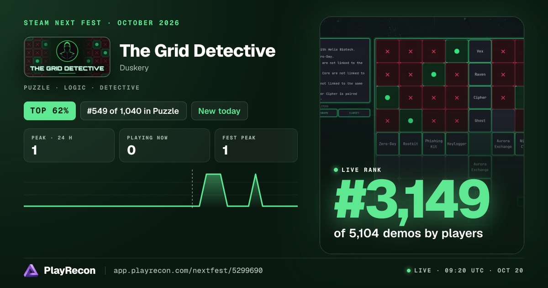Select the empty cell for Ghost and Aurora Exchange
The image size is (548, 288).
503,121
